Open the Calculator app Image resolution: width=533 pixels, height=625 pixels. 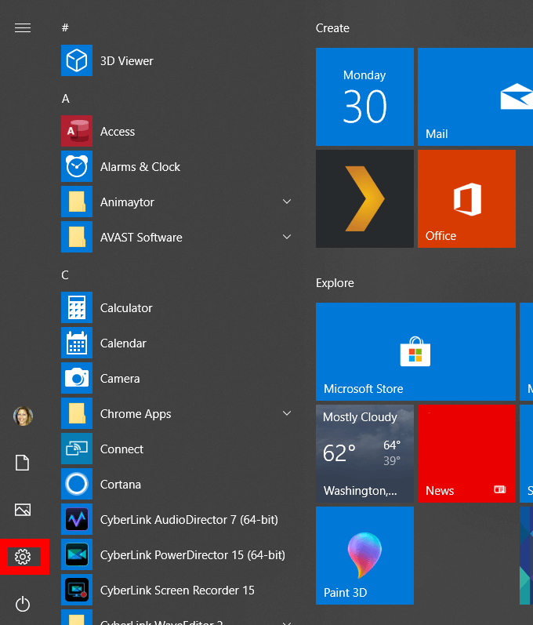[126, 308]
